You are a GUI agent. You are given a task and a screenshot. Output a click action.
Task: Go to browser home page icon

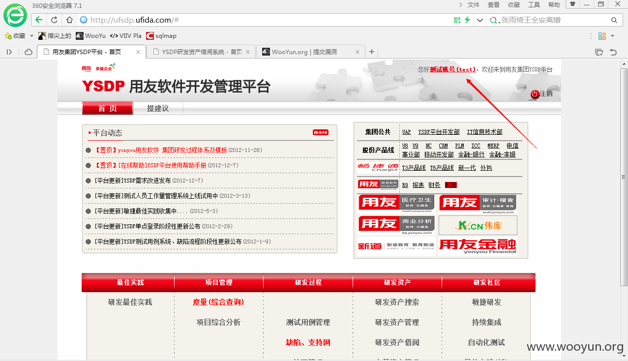click(69, 20)
